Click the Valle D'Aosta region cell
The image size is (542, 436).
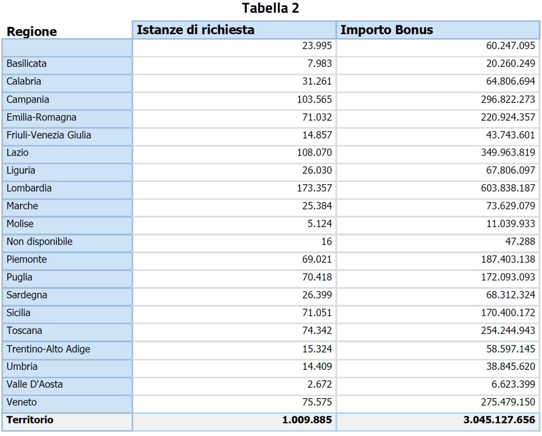click(35, 385)
